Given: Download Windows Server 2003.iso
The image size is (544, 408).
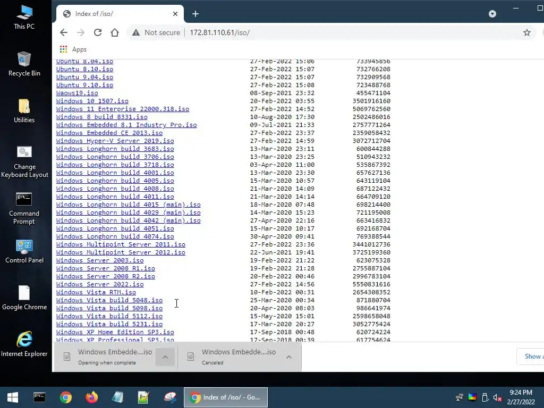Looking at the screenshot, I should point(100,260).
